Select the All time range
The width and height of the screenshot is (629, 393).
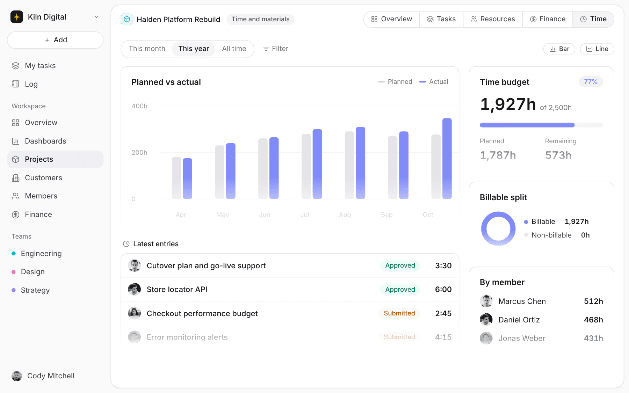[234, 49]
